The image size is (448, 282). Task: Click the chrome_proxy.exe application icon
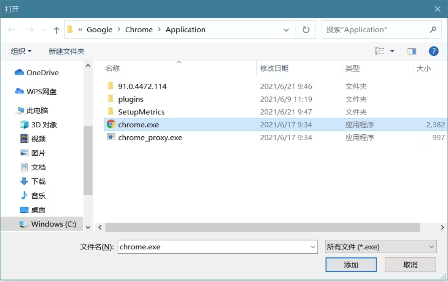click(x=110, y=137)
